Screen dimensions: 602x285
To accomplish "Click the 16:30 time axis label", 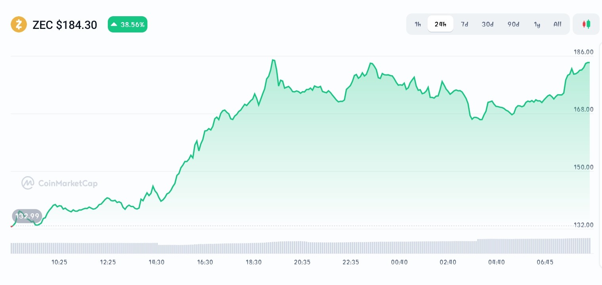I will pos(205,262).
